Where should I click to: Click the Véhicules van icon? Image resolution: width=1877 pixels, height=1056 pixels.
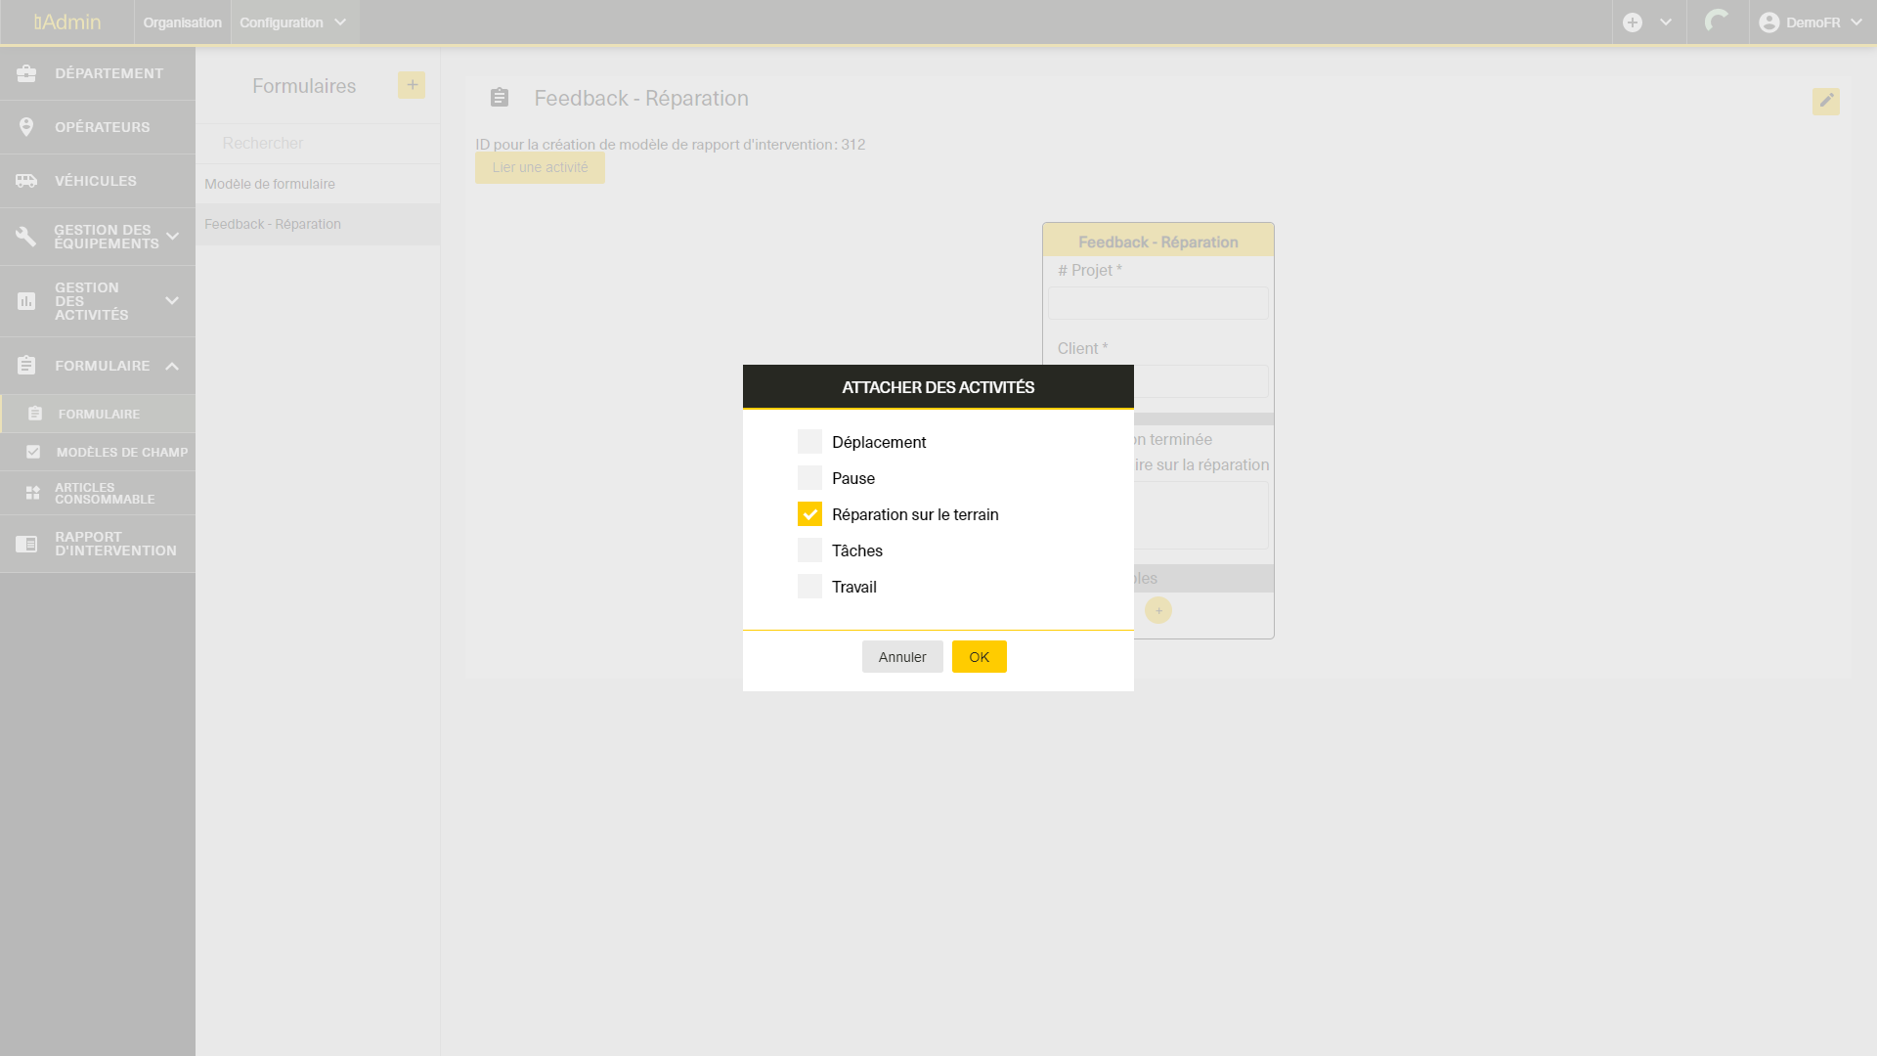(x=26, y=181)
